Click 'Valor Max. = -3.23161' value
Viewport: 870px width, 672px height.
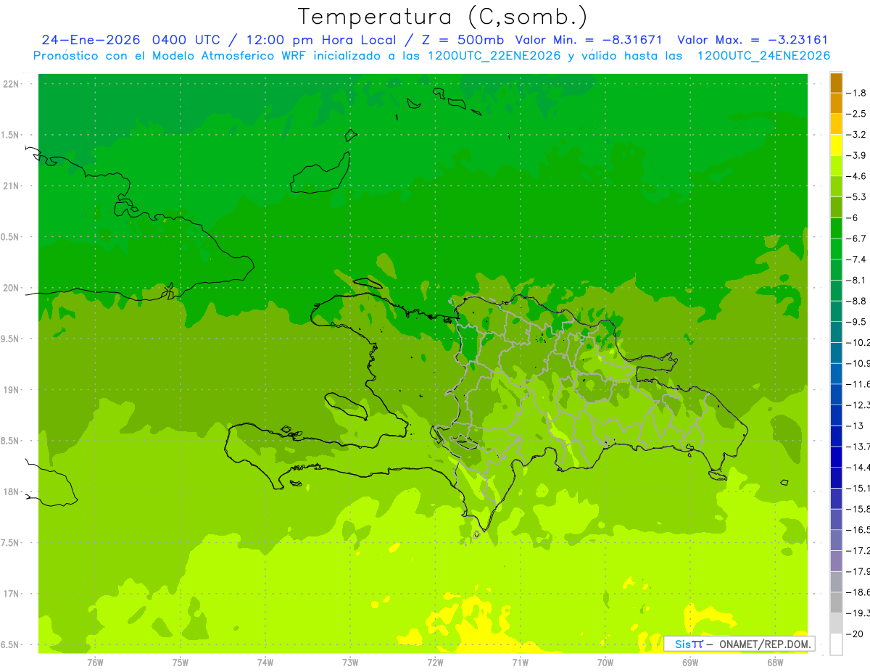pos(753,41)
